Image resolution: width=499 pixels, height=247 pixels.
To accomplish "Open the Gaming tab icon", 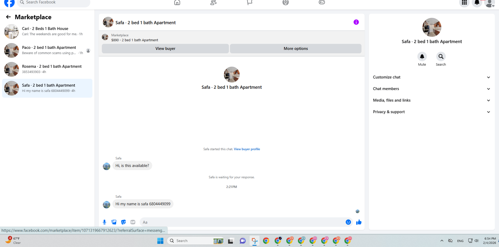I will coord(322,3).
